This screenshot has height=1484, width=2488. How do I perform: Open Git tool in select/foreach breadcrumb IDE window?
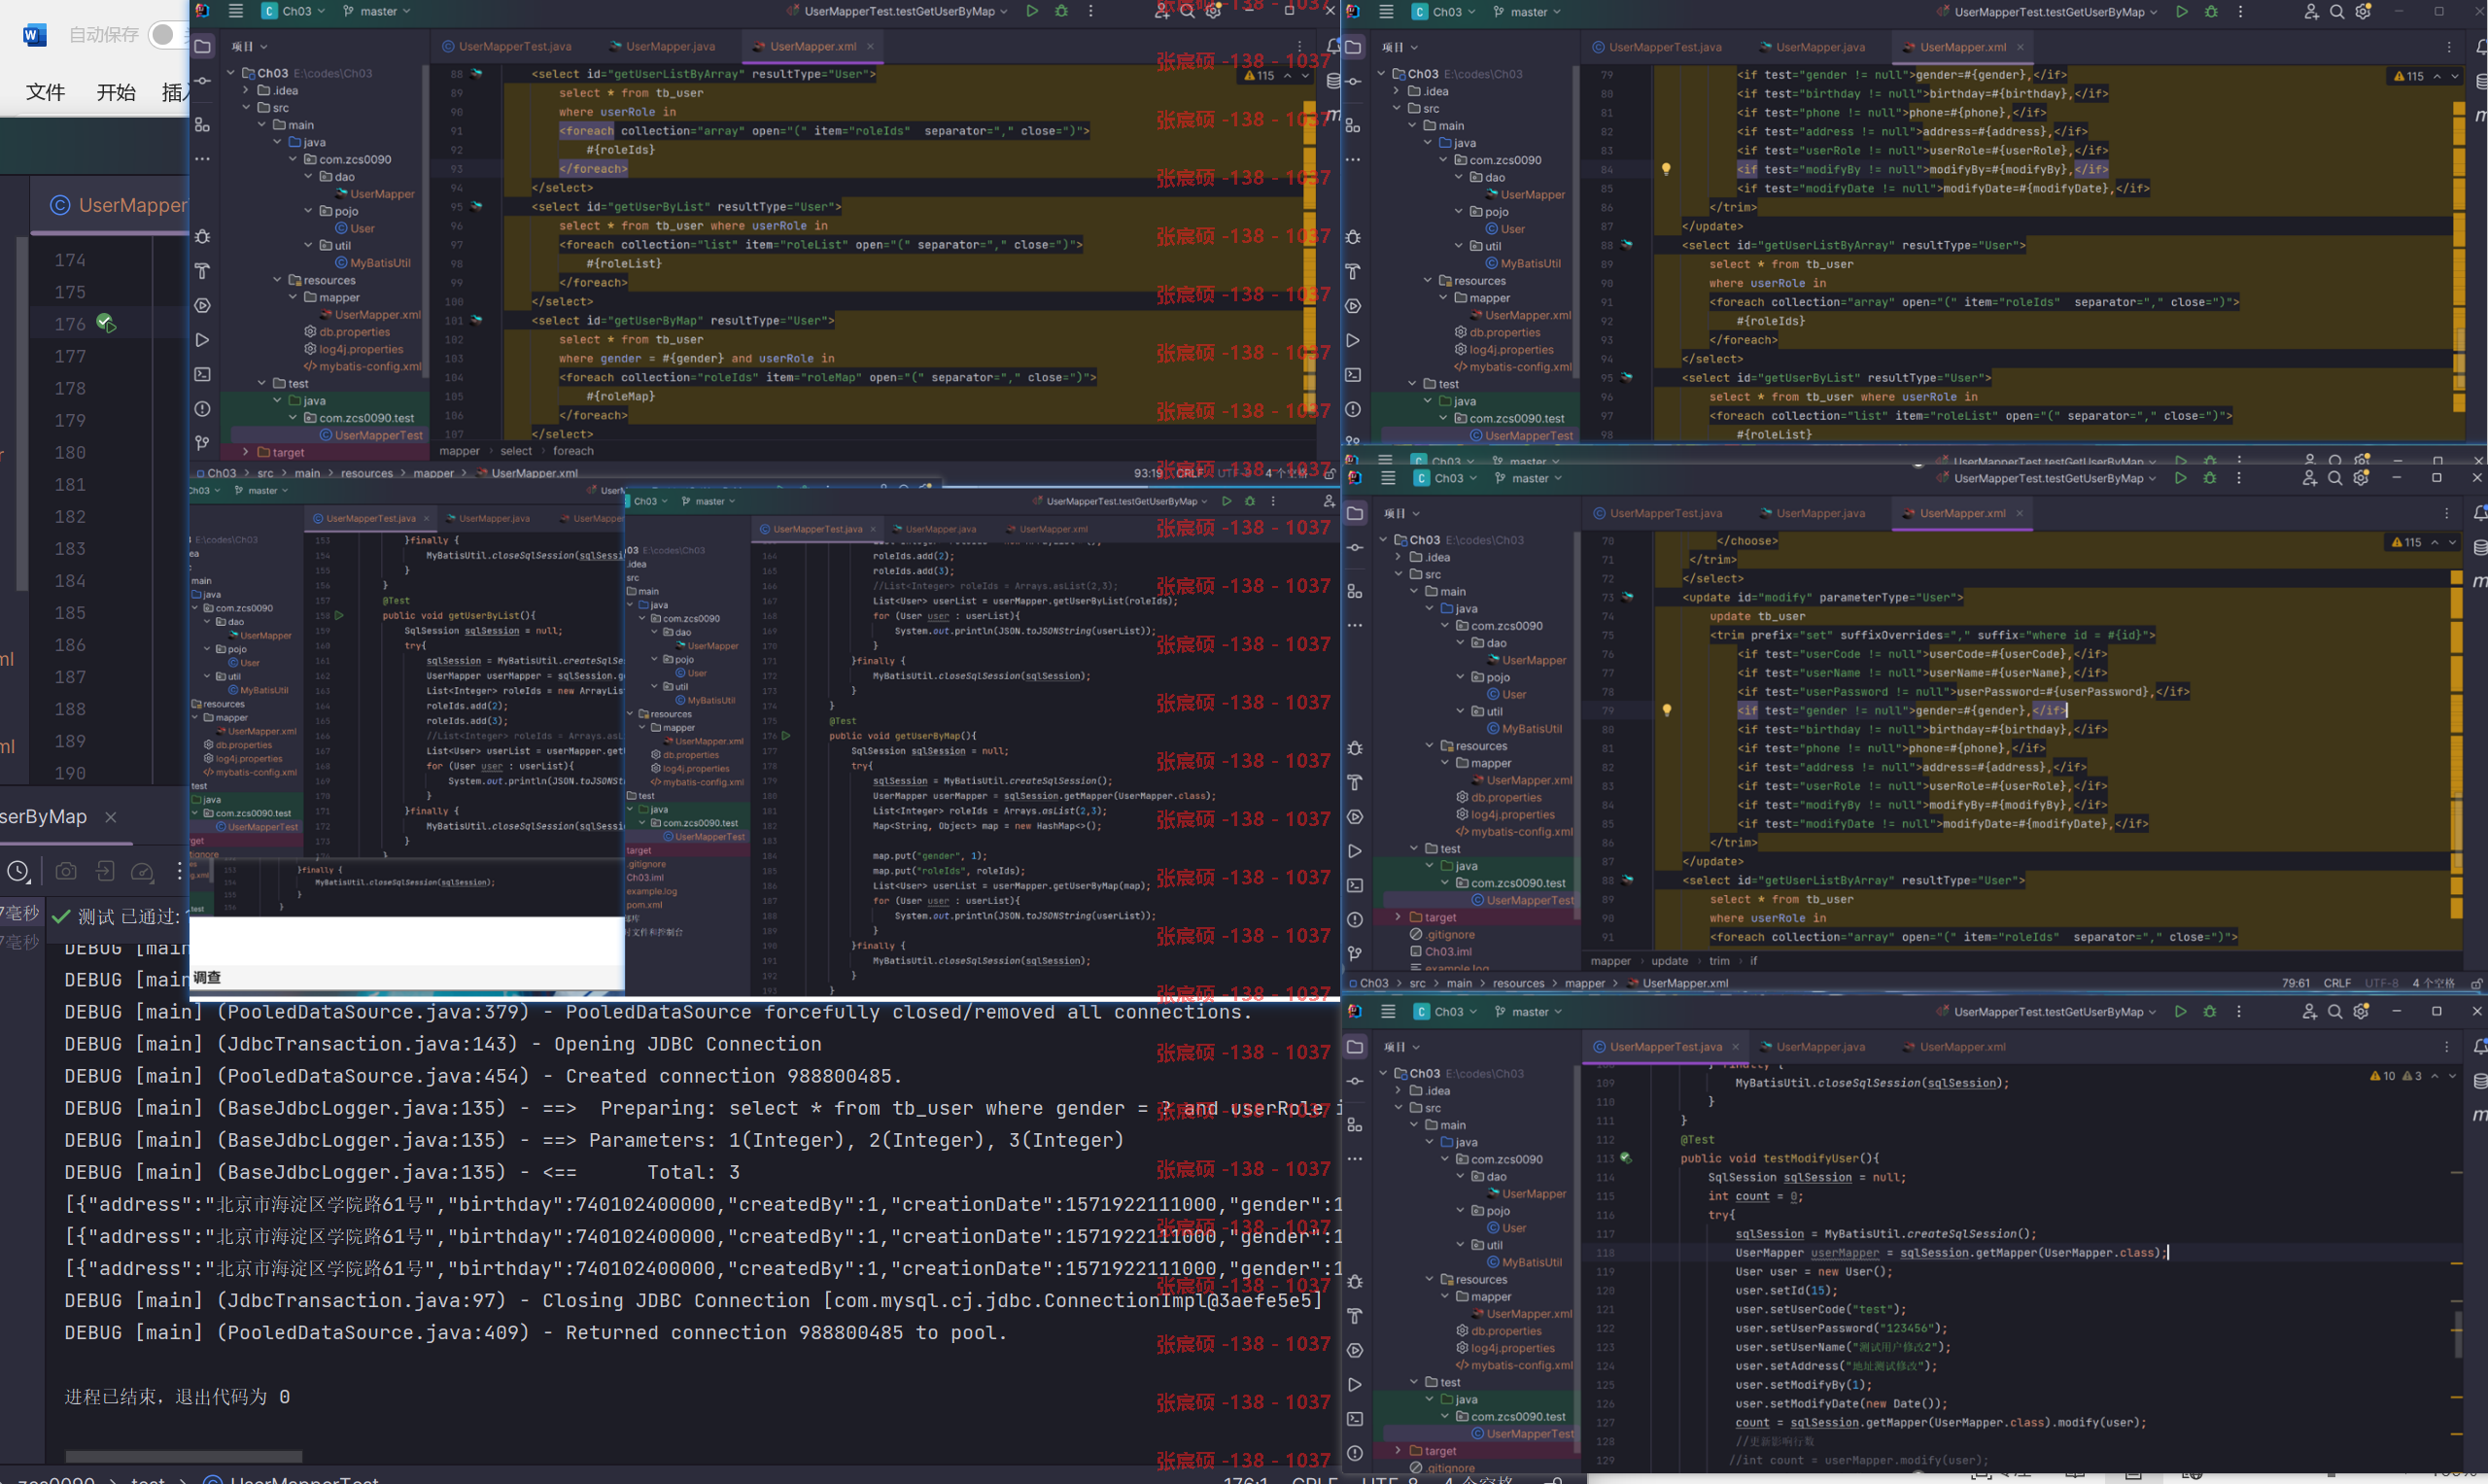coord(203,443)
